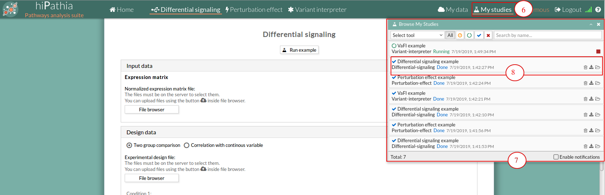
Task: Open the Select tool dropdown
Action: [417, 35]
